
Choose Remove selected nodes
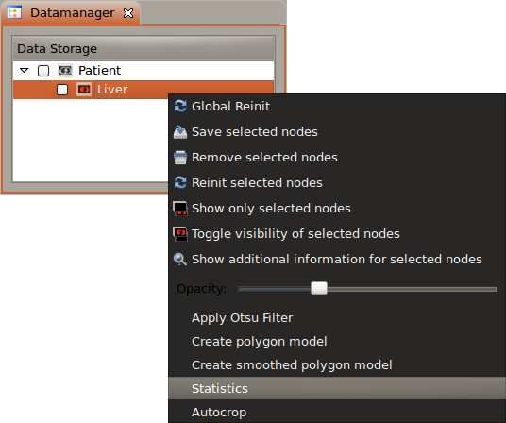click(x=337, y=157)
